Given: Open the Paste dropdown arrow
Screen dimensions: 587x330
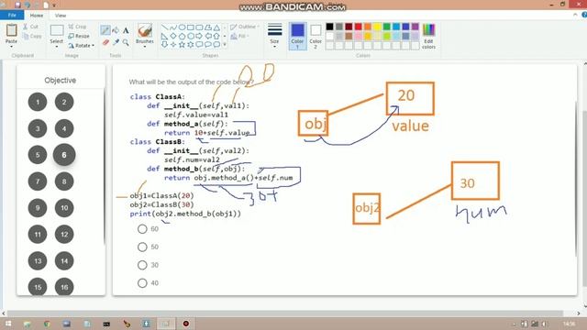Looking at the screenshot, I should pyautogui.click(x=11, y=47).
